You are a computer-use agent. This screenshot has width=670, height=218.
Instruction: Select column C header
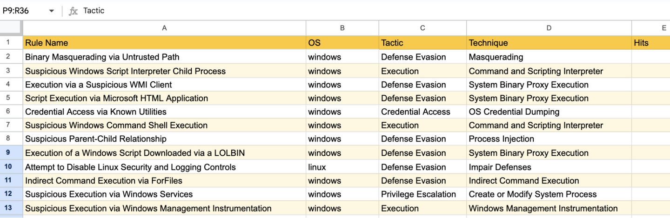[x=422, y=28]
